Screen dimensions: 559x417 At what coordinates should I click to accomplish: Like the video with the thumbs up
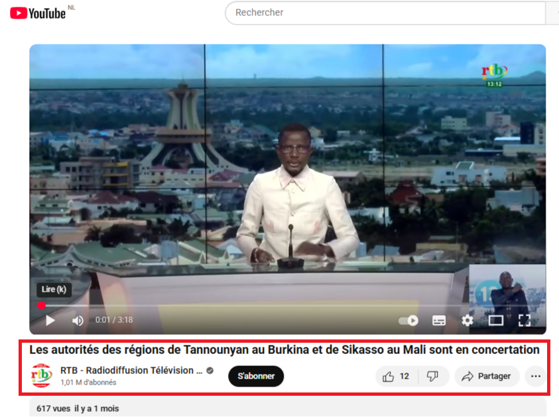pyautogui.click(x=395, y=377)
